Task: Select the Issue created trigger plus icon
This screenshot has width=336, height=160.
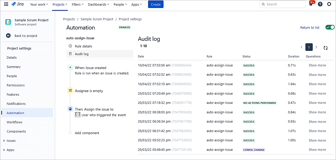Action: pos(70,68)
